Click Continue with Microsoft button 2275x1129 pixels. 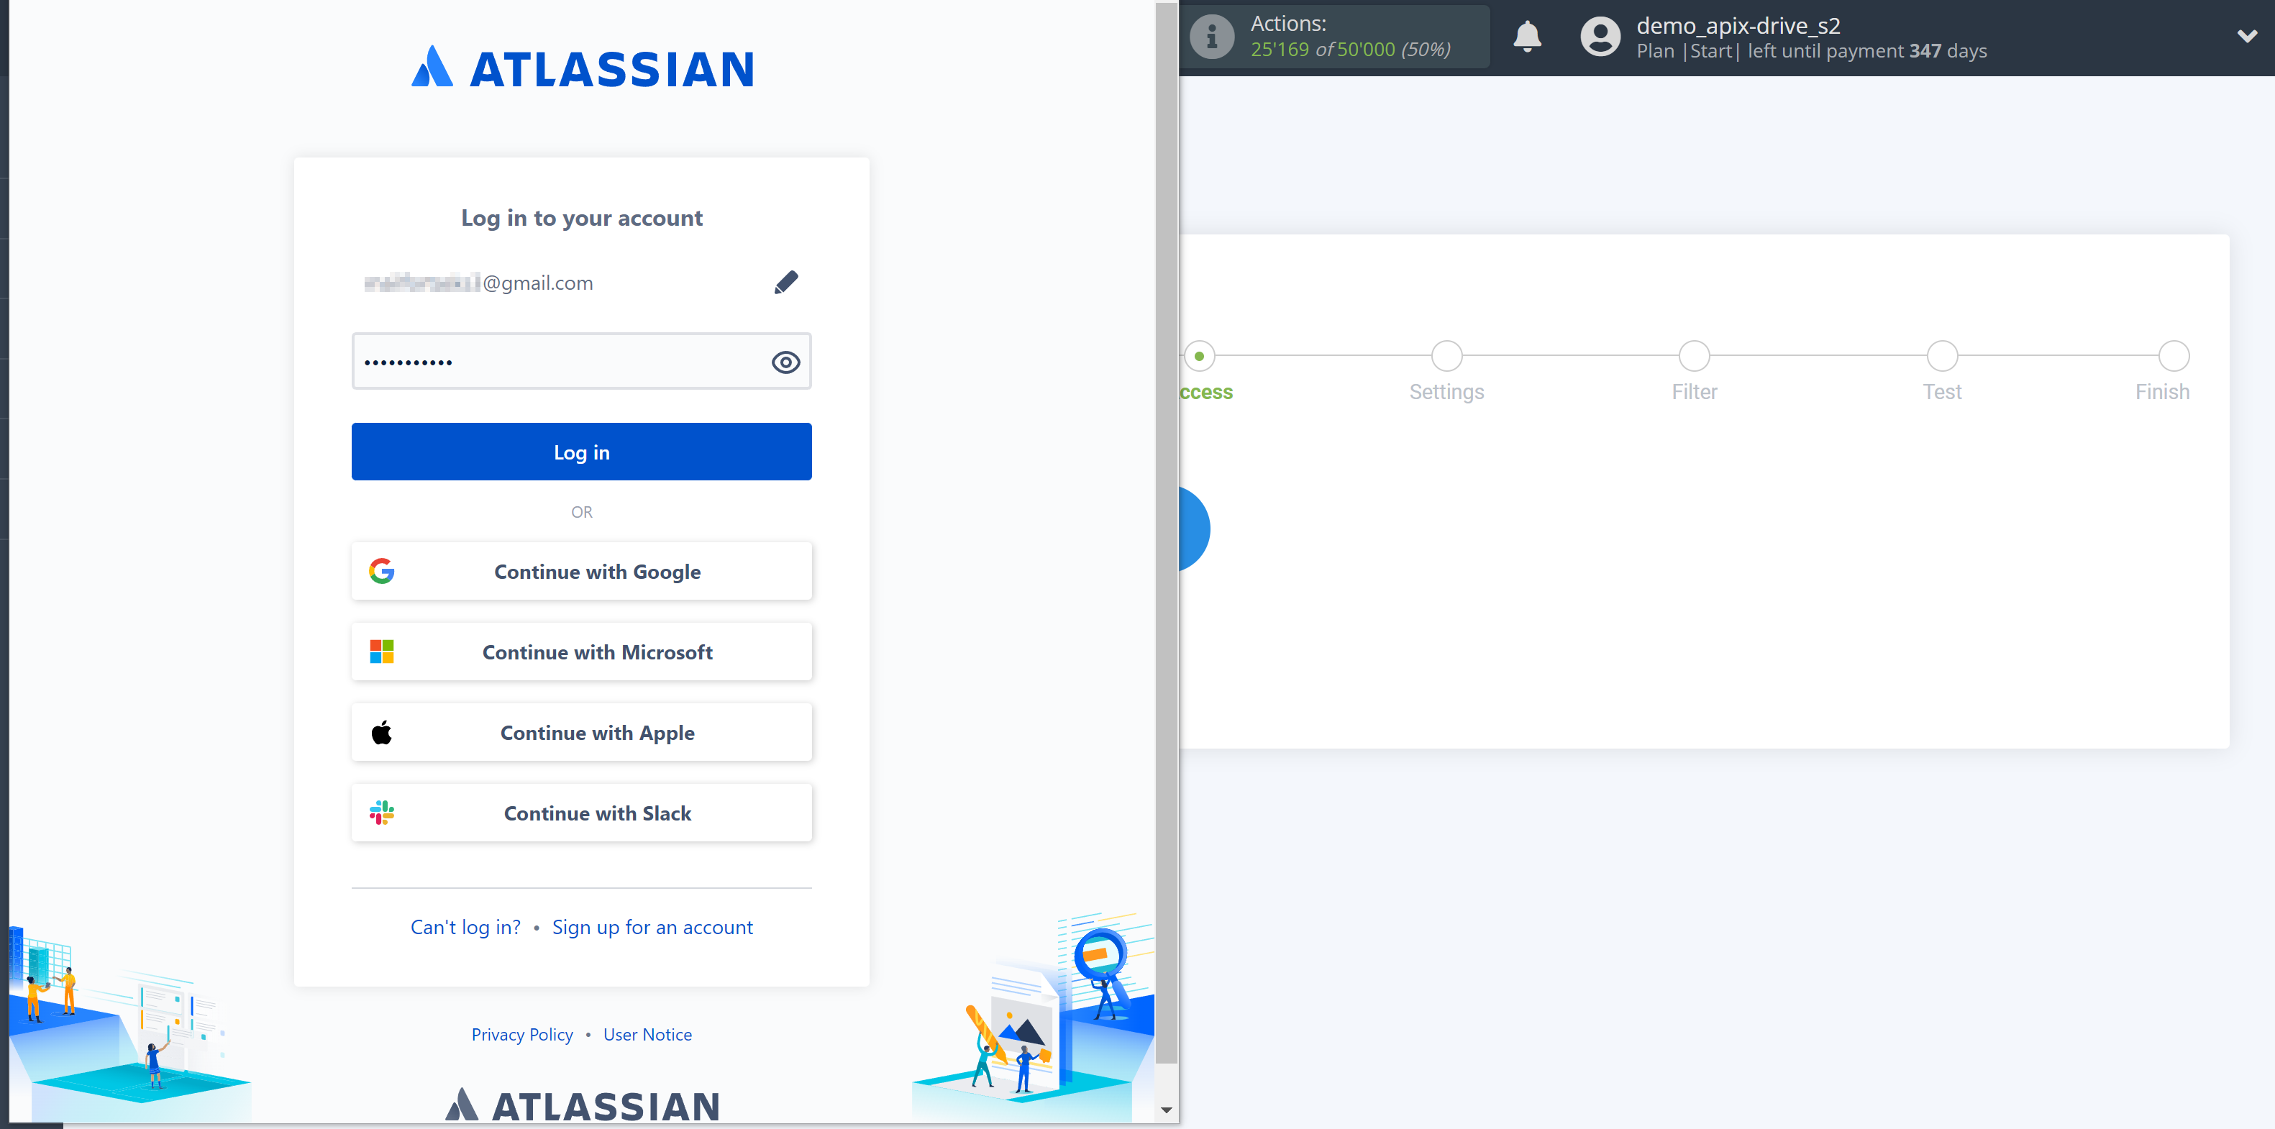coord(580,650)
